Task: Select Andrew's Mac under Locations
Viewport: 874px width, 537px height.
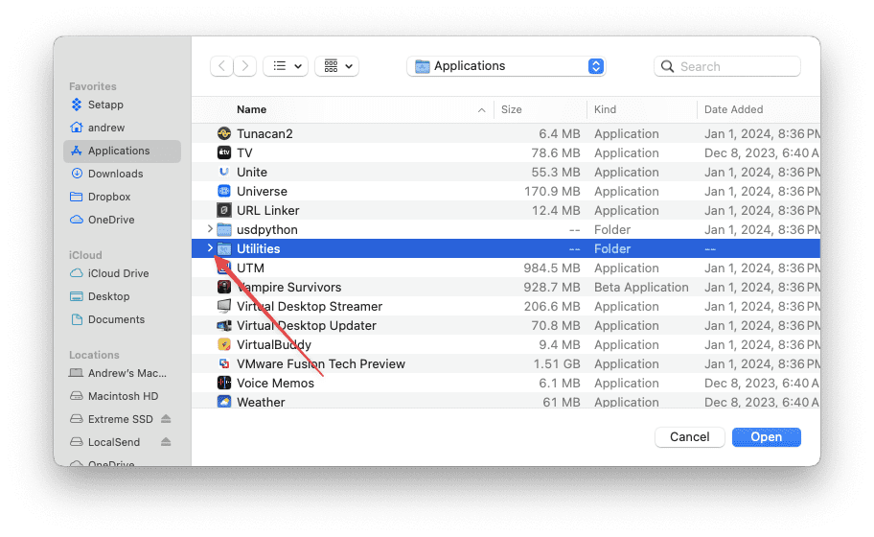Action: [x=122, y=374]
